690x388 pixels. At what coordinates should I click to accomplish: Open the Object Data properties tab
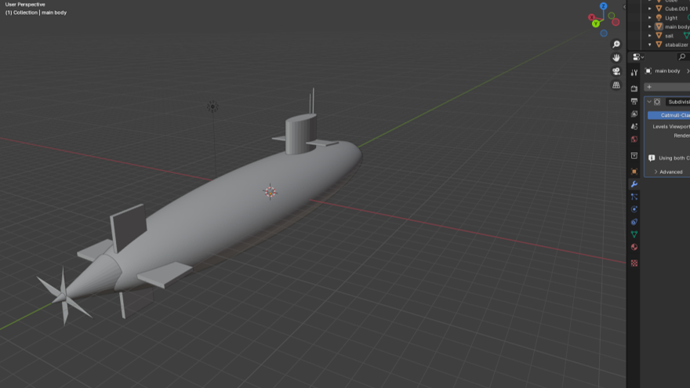coord(634,234)
